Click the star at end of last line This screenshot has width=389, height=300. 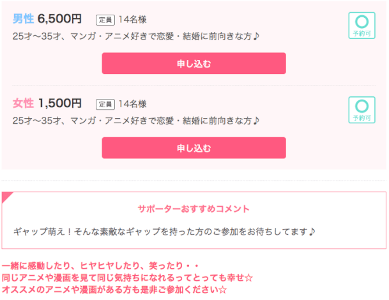223,290
